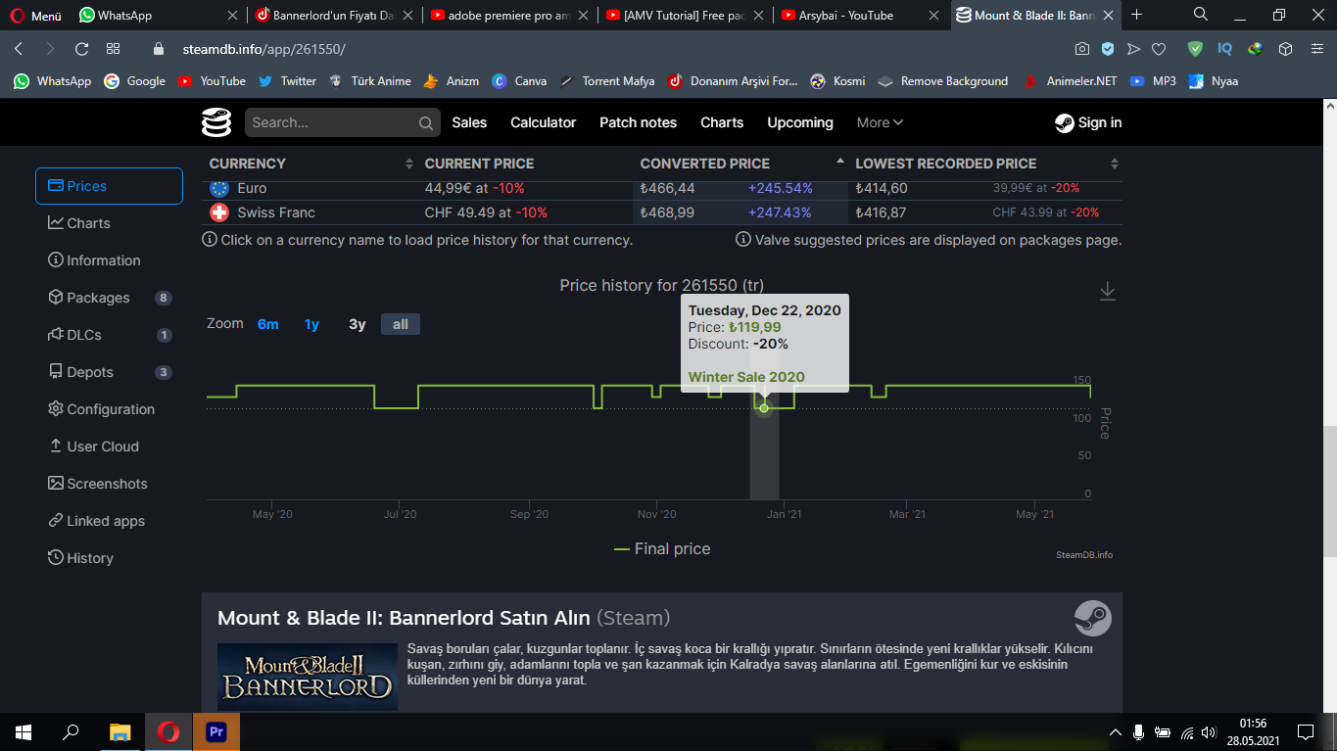The image size is (1337, 751).
Task: Open Sales in the SteamDB nav
Action: click(x=469, y=122)
